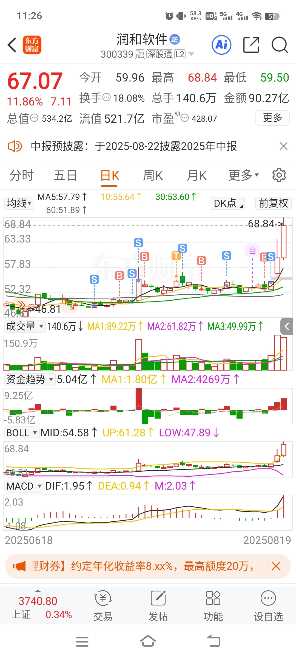Open the 中报预披露 notice text
296x659 pixels.
click(x=134, y=146)
